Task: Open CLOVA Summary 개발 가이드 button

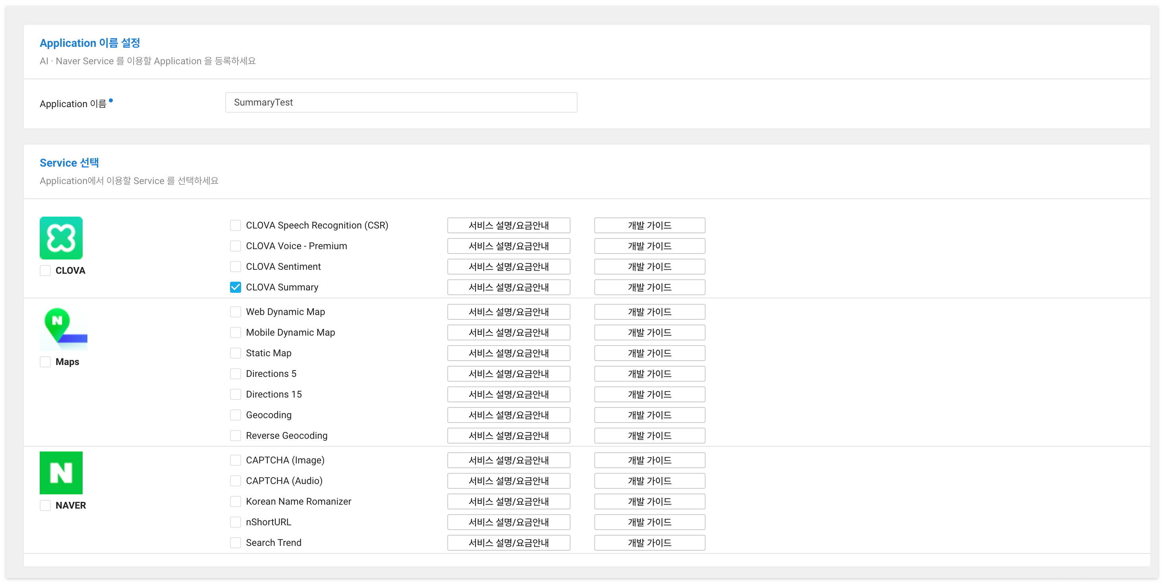Action: tap(649, 287)
